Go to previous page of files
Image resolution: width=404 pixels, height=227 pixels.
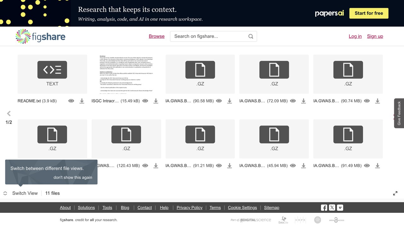click(x=9, y=113)
